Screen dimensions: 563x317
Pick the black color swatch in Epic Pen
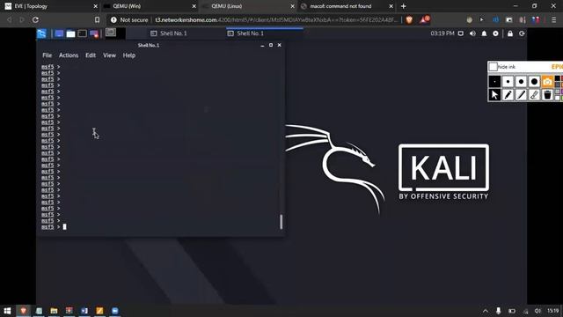coord(557,78)
